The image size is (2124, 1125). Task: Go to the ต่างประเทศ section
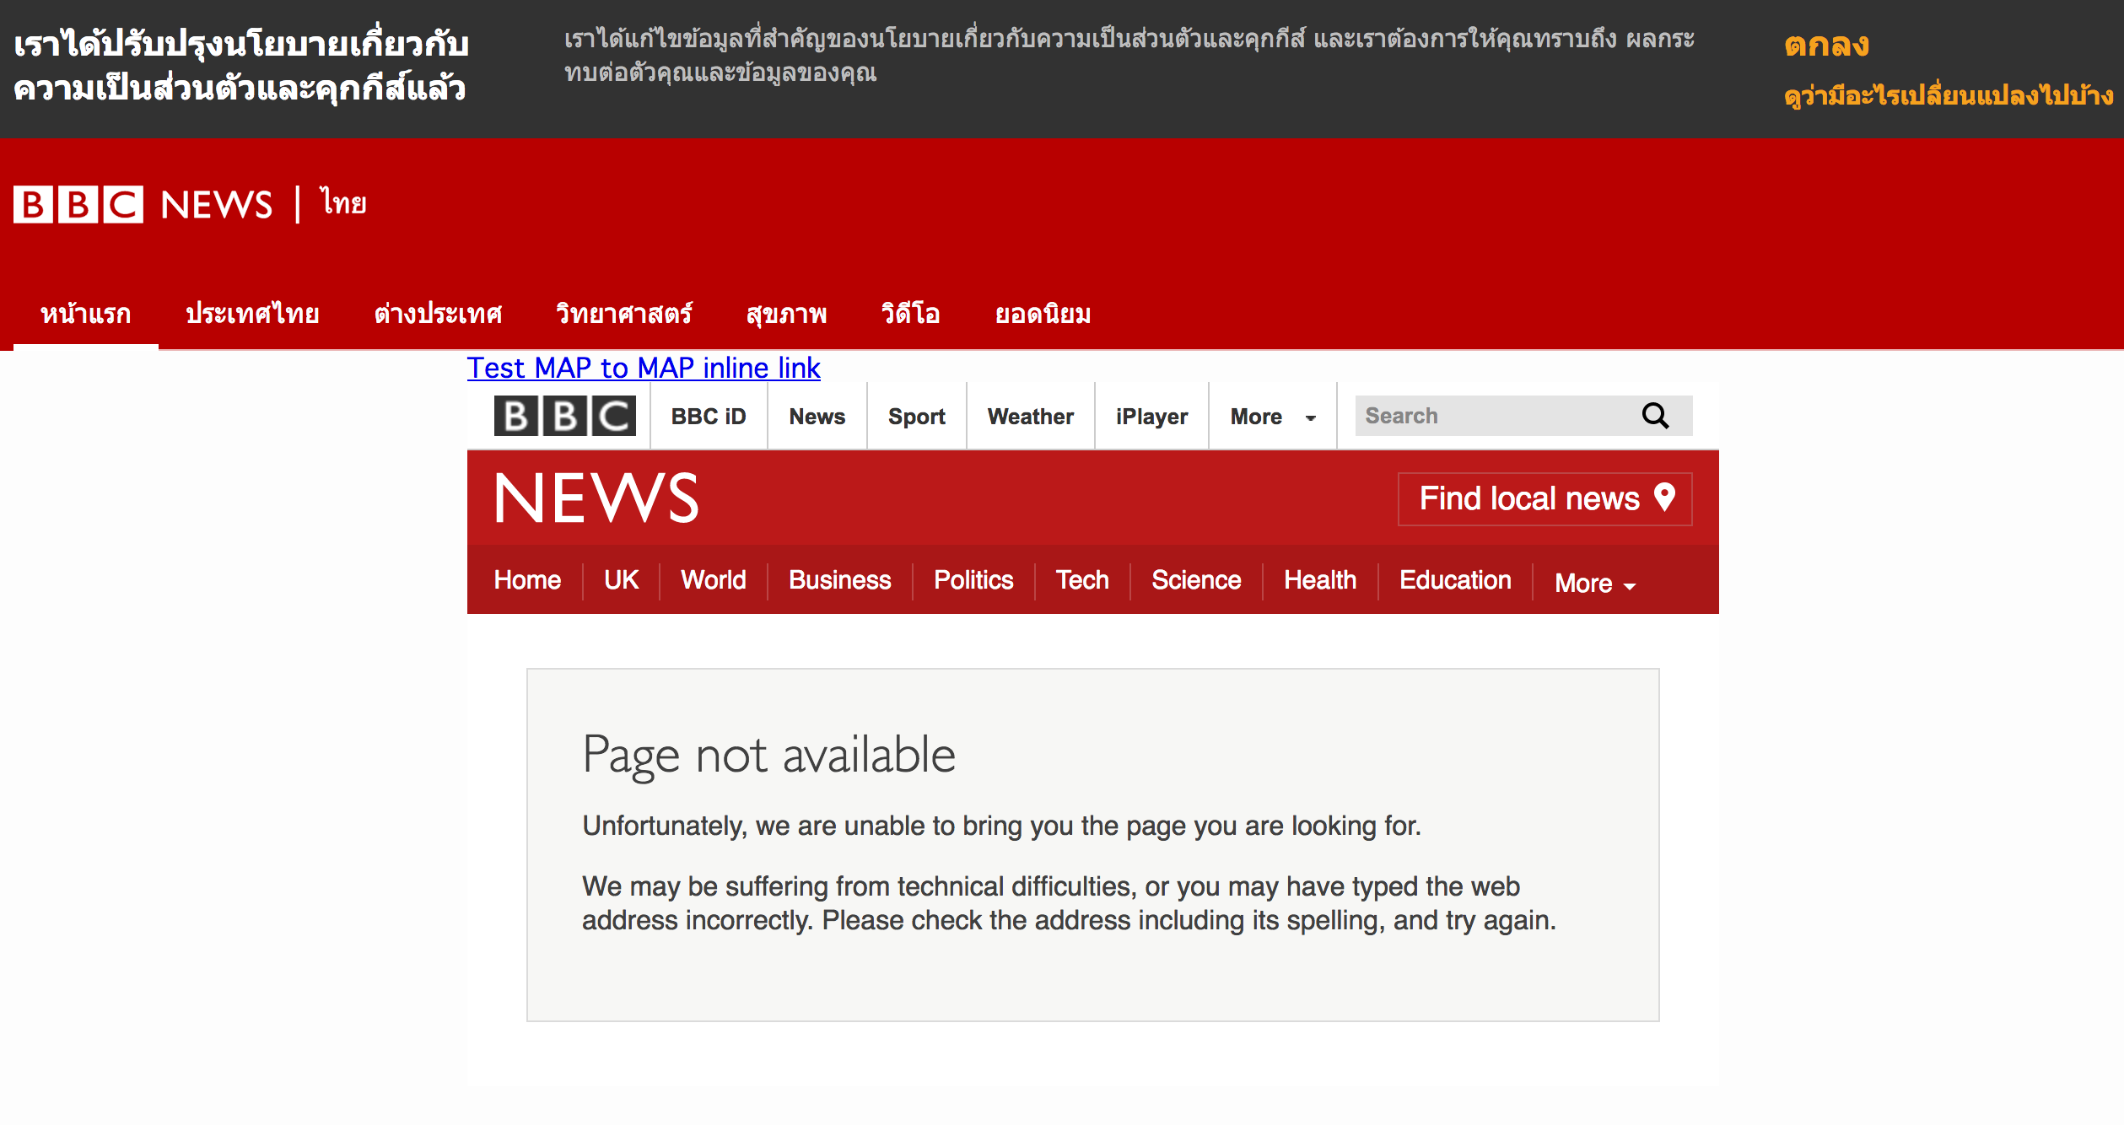point(438,315)
